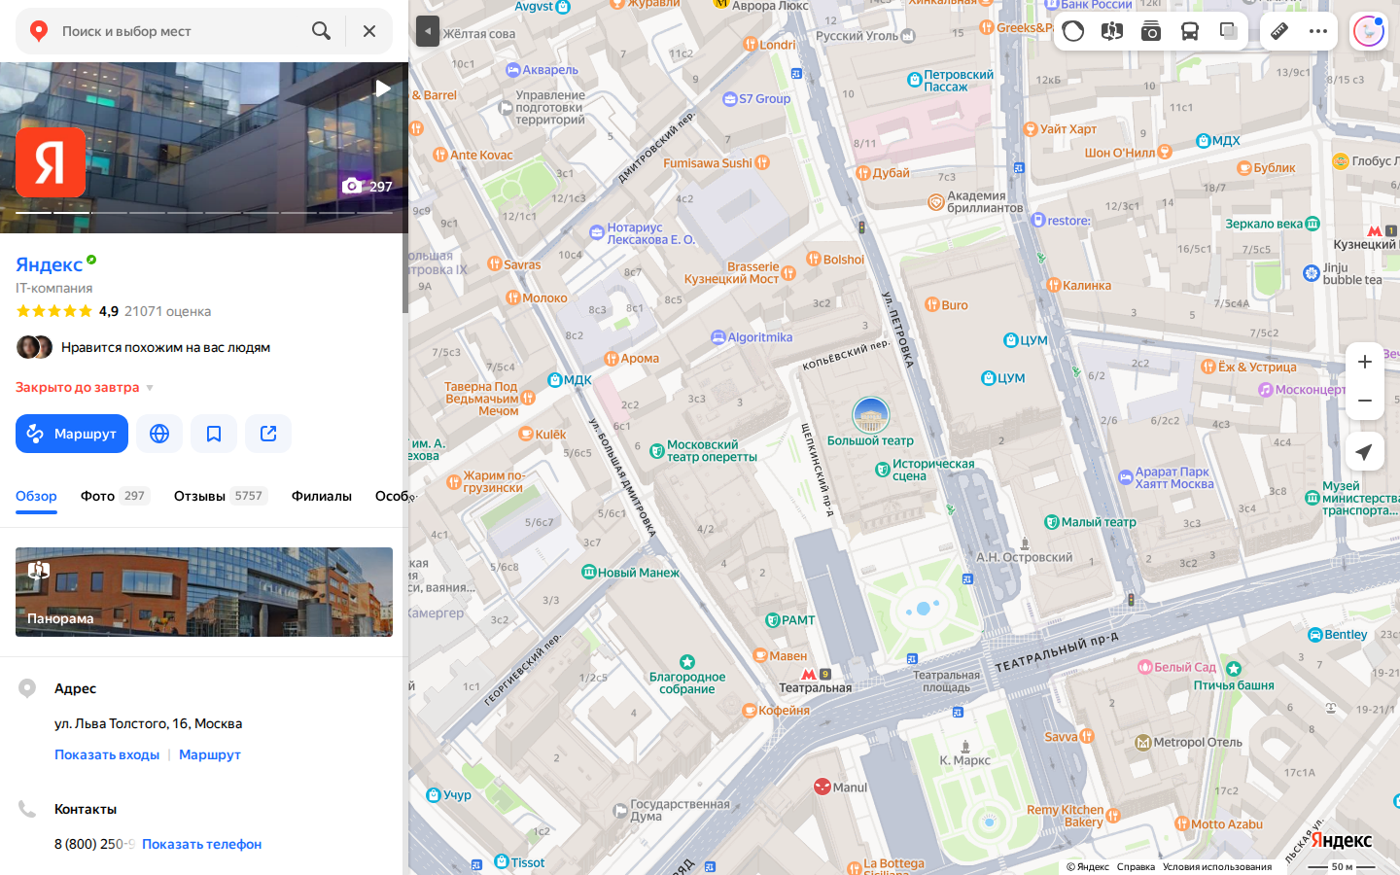Toggle the public transport bus icon
This screenshot has height=875, width=1400.
tap(1190, 31)
